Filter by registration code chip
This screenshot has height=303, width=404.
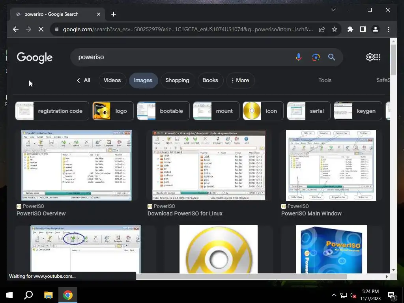(x=52, y=111)
